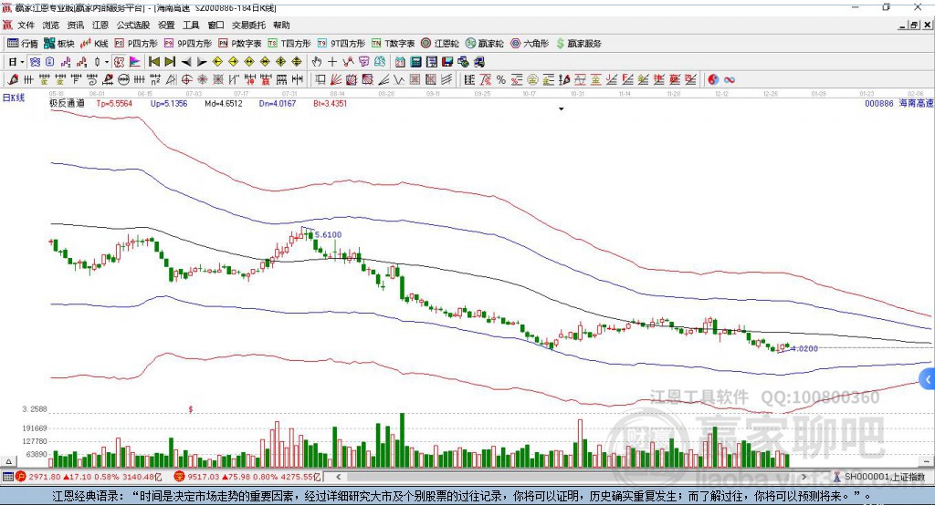
Task: Open the 窗口 menu
Action: (215, 25)
